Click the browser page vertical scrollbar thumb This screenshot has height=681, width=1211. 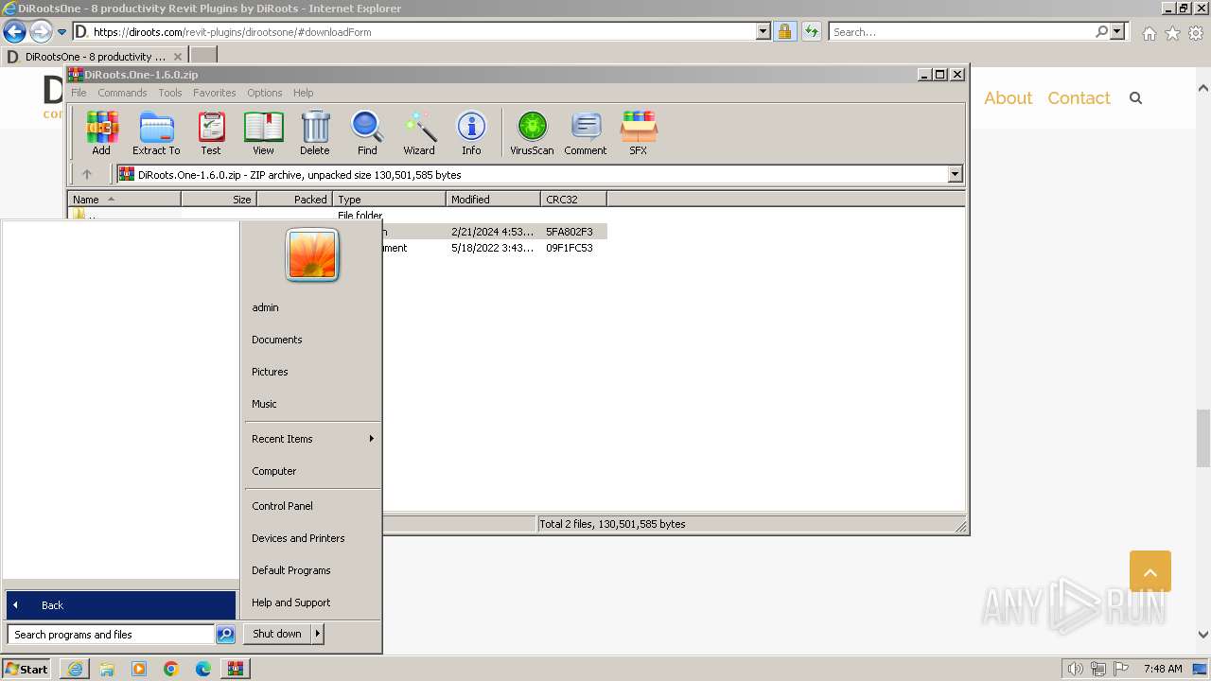[1203, 439]
